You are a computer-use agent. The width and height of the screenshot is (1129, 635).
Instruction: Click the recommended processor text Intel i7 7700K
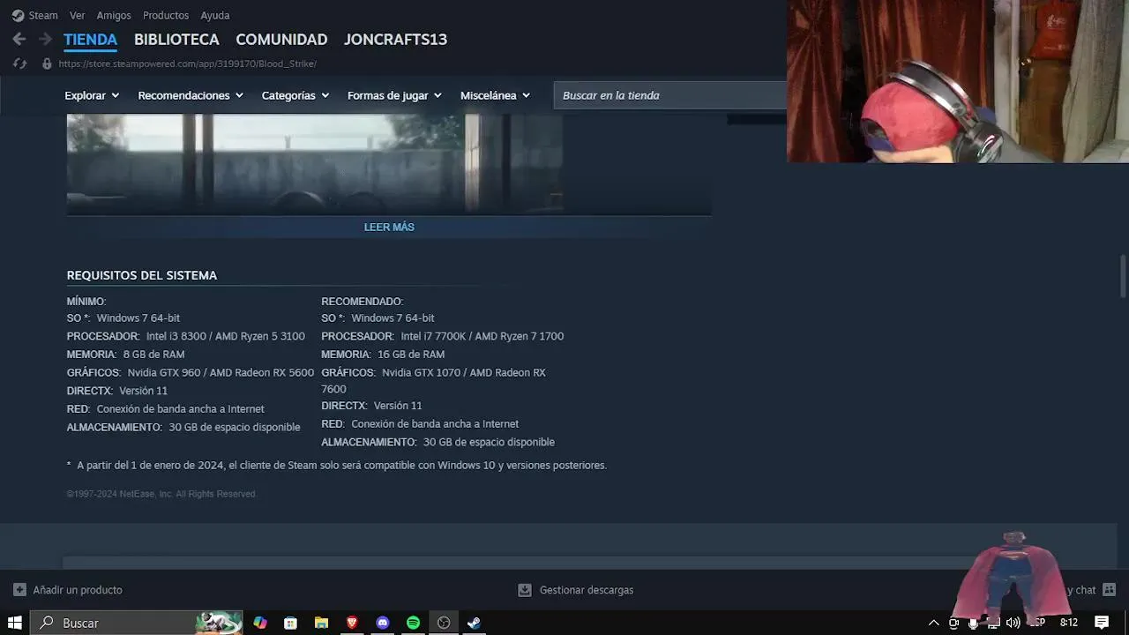pos(482,336)
